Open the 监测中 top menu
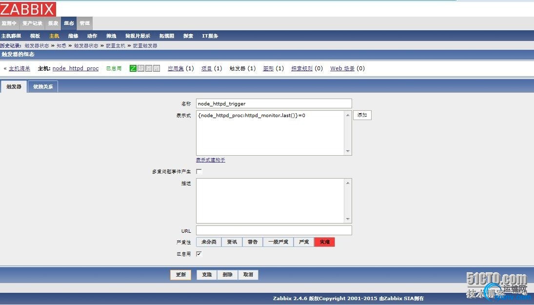Viewport: 534px width, 305px height. tap(9, 23)
